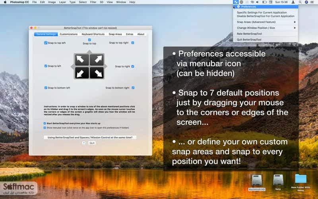Switch to the Customizations tab
The width and height of the screenshot is (318, 199).
pos(68,34)
